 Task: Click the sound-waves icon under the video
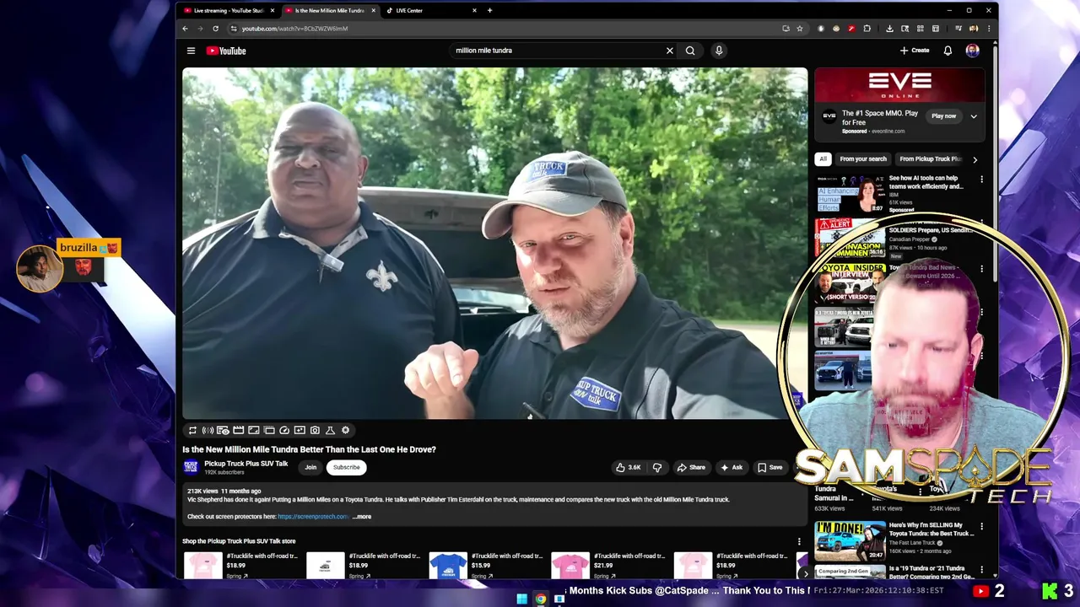pyautogui.click(x=208, y=430)
